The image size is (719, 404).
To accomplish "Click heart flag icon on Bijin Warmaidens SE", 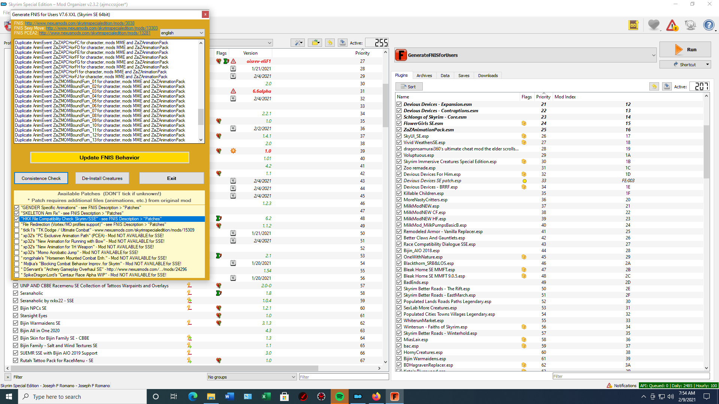I will [219, 323].
